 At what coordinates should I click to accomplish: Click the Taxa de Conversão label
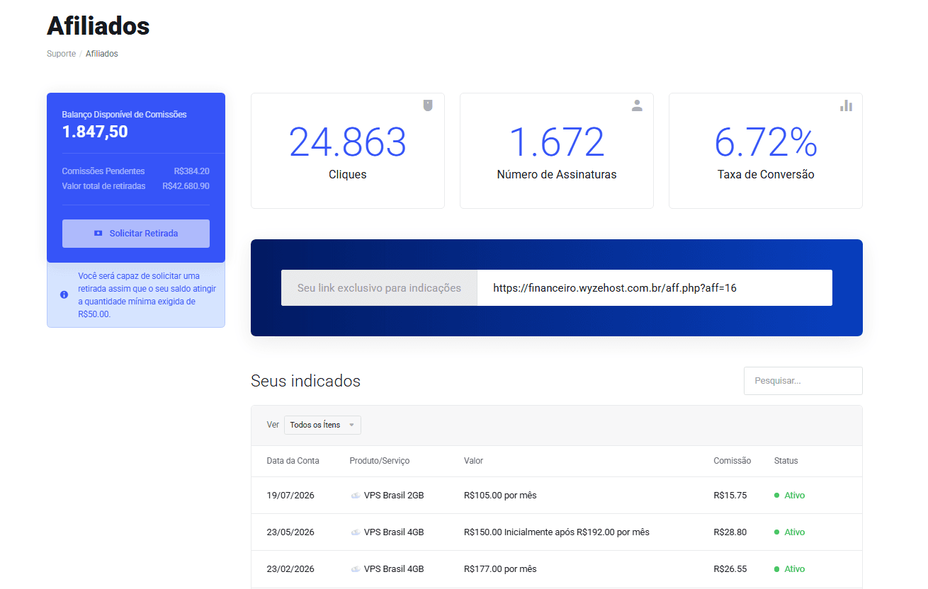coord(766,174)
